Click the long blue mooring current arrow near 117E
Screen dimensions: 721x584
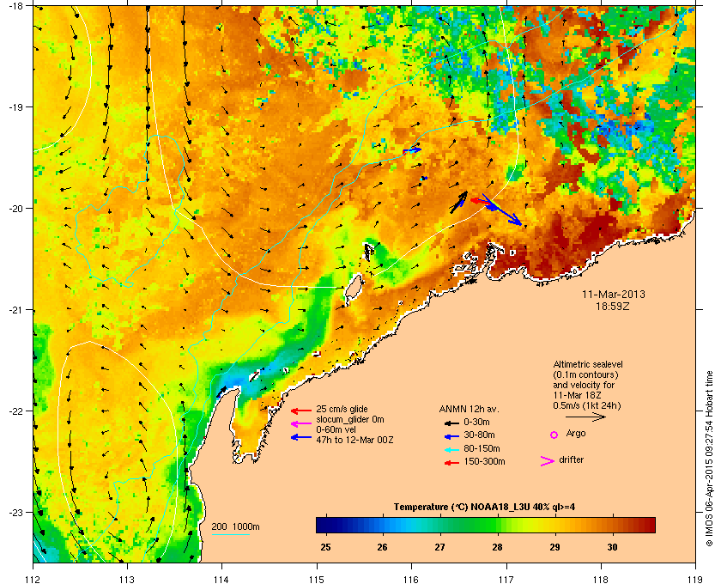click(x=502, y=210)
